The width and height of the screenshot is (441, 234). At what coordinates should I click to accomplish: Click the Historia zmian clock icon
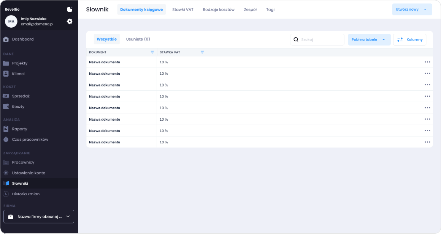pyautogui.click(x=6, y=194)
